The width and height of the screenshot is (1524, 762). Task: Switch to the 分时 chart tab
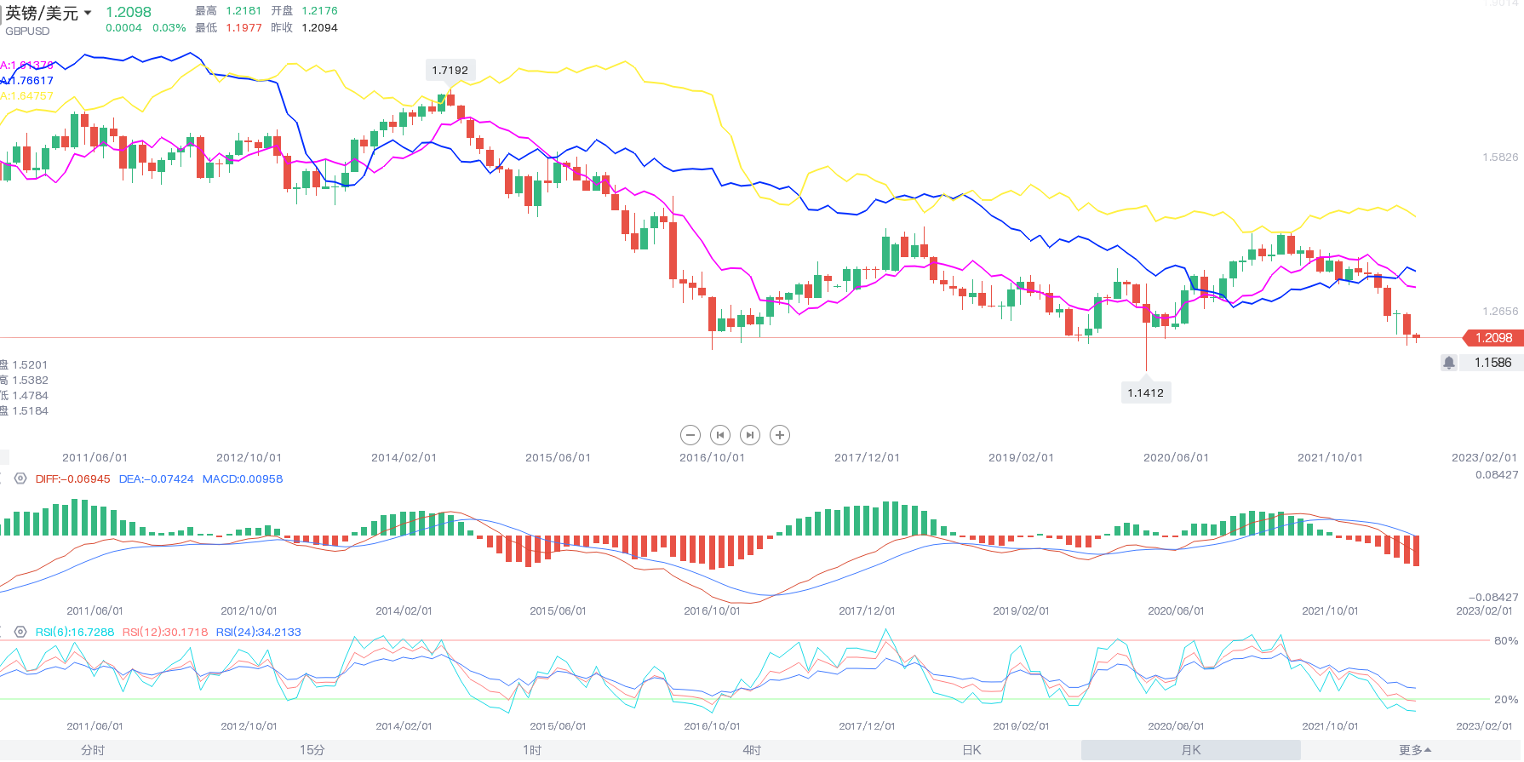93,750
